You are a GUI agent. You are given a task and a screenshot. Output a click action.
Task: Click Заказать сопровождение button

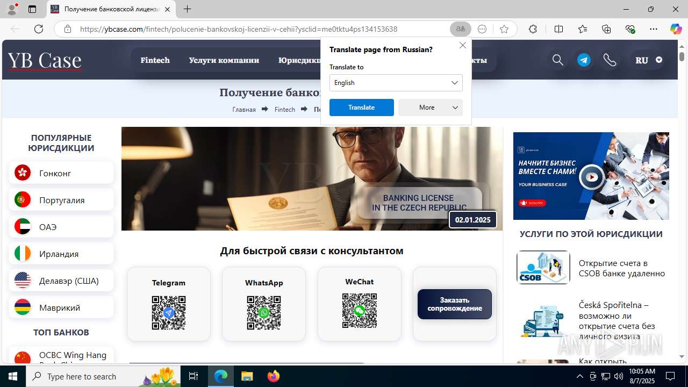[x=455, y=304]
